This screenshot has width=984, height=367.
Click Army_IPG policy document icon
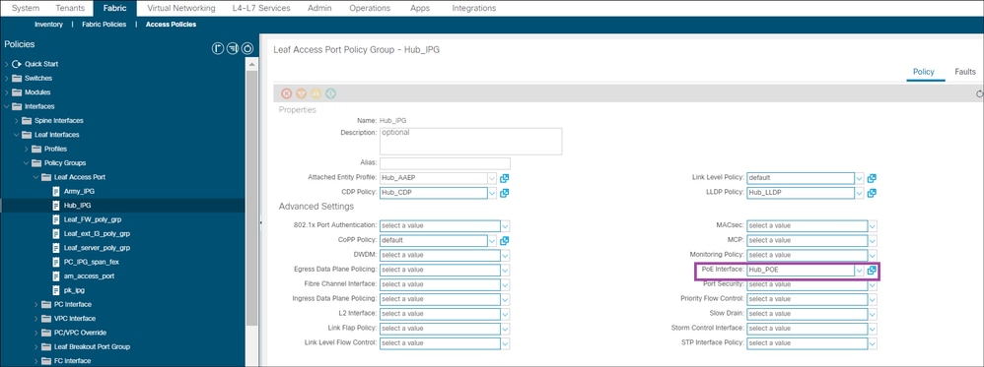point(56,191)
